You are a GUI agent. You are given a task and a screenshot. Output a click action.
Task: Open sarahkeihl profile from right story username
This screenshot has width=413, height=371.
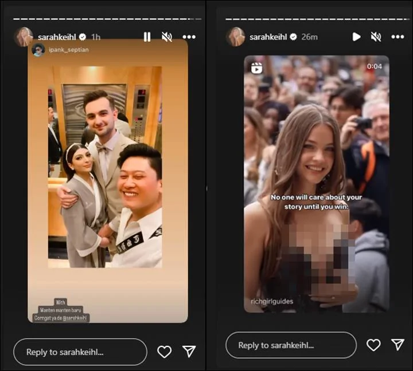(x=268, y=37)
